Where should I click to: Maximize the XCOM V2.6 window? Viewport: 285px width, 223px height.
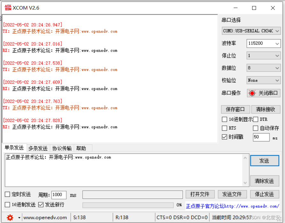point(254,8)
